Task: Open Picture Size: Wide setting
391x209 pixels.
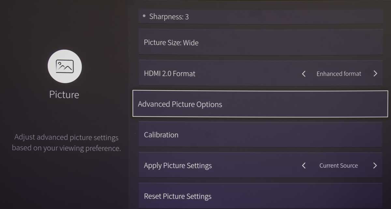Action: 260,42
